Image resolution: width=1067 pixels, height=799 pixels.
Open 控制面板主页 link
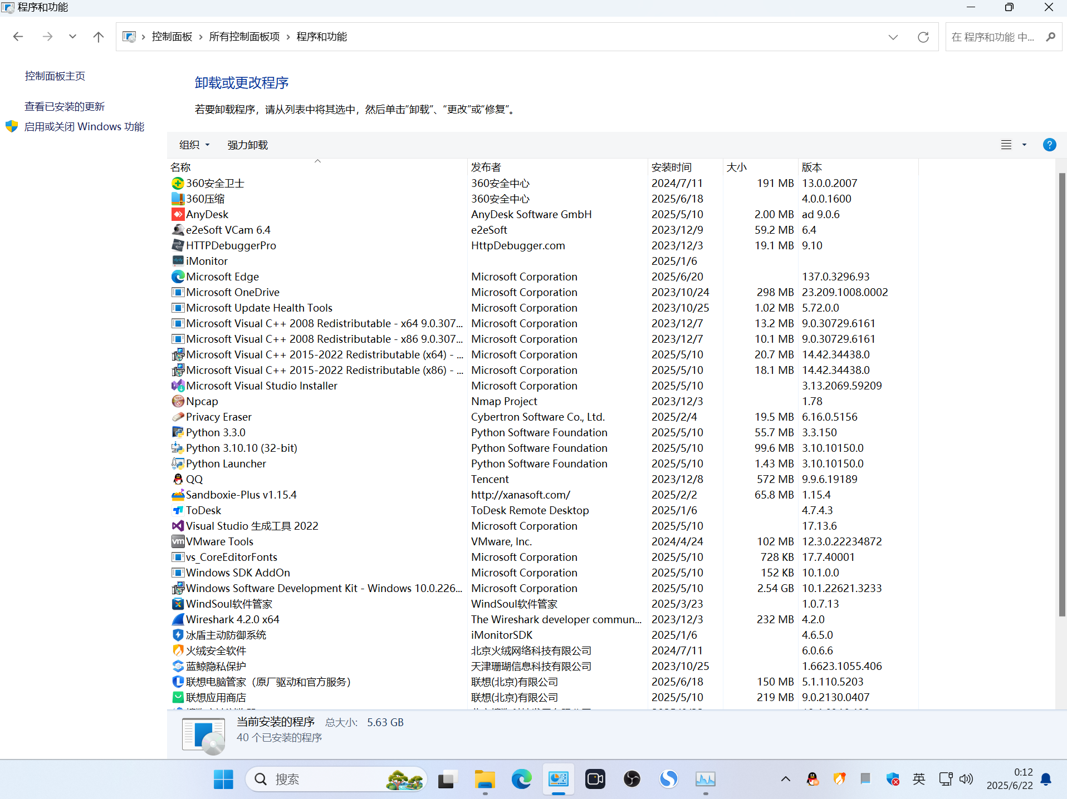[55, 76]
